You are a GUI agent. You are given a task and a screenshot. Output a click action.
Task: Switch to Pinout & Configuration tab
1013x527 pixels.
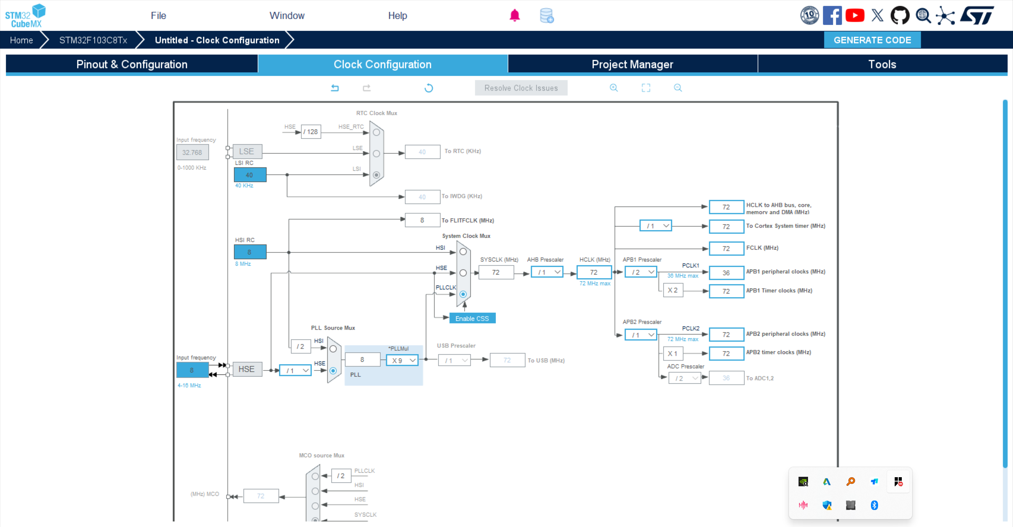(x=132, y=64)
